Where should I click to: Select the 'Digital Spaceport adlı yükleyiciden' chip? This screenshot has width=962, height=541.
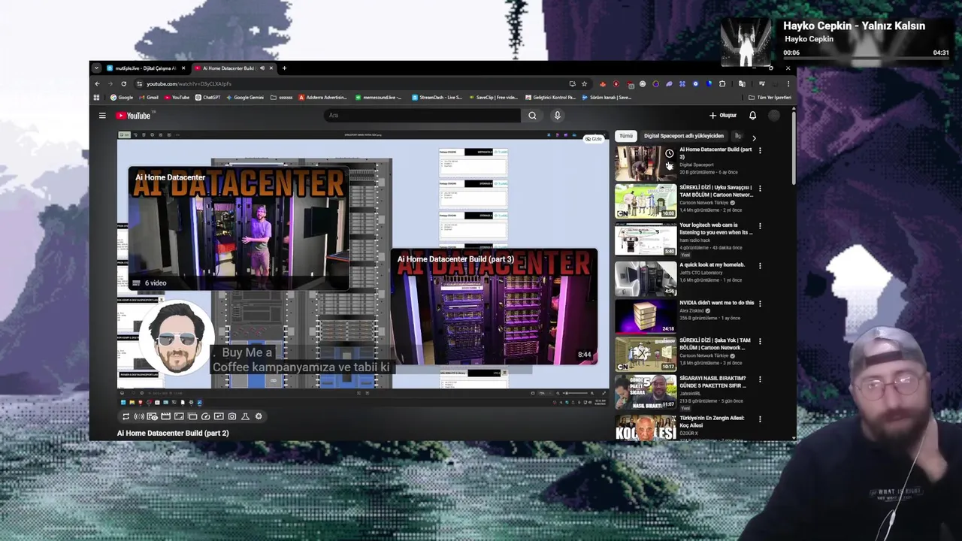[683, 136]
